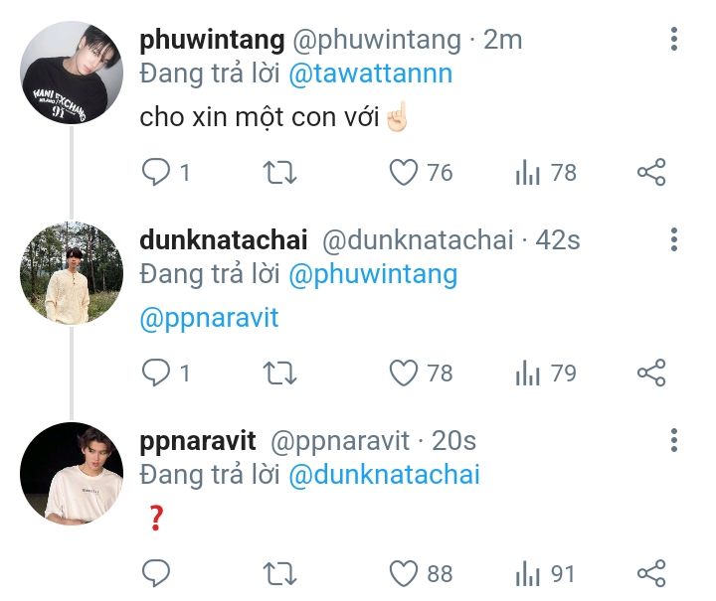Open dunknatachai's profile avatar
This screenshot has width=716, height=601.
tap(72, 273)
